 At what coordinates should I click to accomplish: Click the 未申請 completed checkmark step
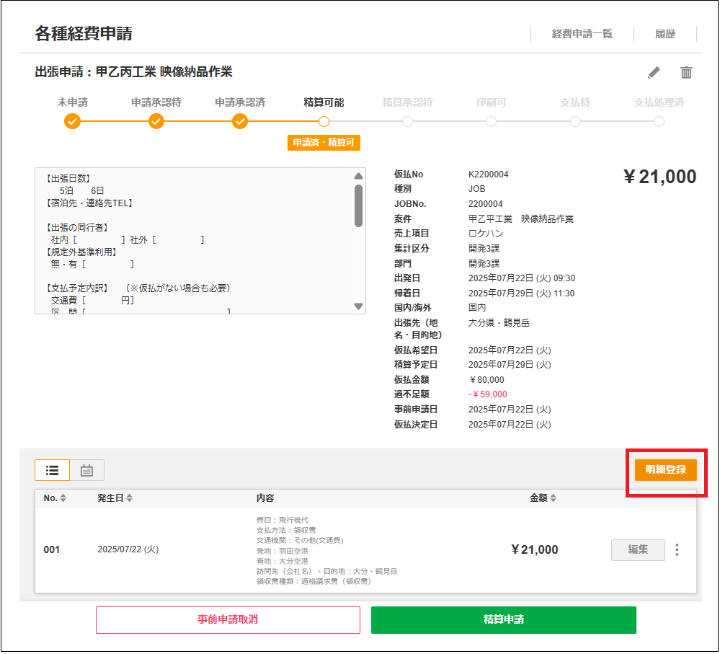pyautogui.click(x=72, y=121)
